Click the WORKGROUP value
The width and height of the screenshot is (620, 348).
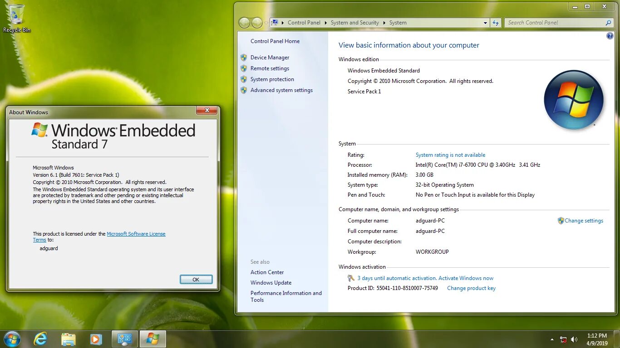coord(432,252)
